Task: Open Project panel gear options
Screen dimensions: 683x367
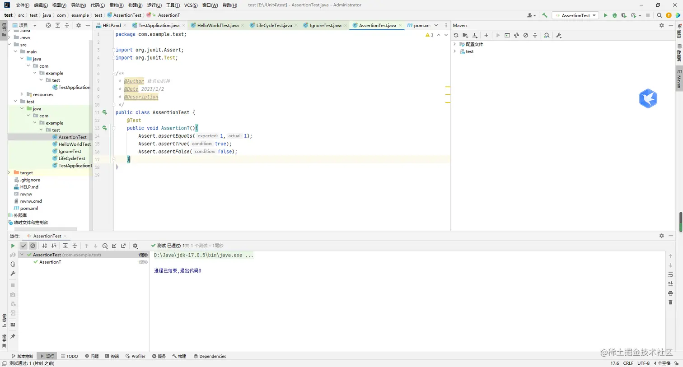Action: tap(79, 25)
